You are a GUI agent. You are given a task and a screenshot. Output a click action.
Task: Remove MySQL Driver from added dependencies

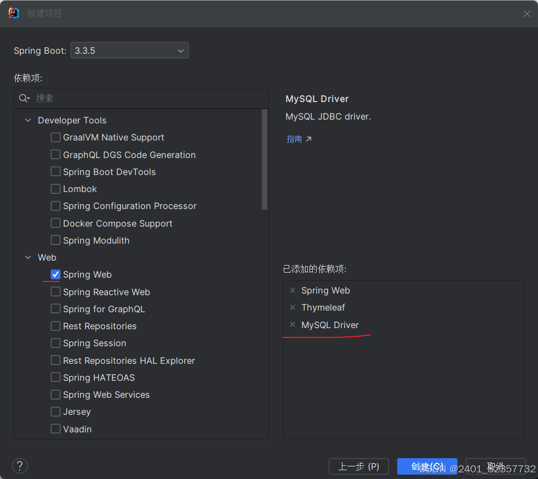point(293,324)
